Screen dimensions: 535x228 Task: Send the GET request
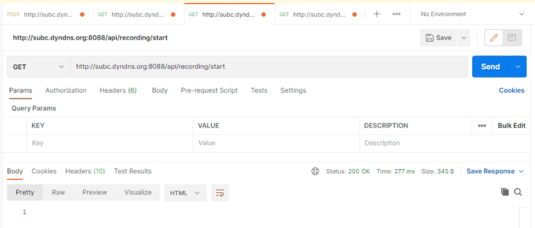[x=490, y=67]
